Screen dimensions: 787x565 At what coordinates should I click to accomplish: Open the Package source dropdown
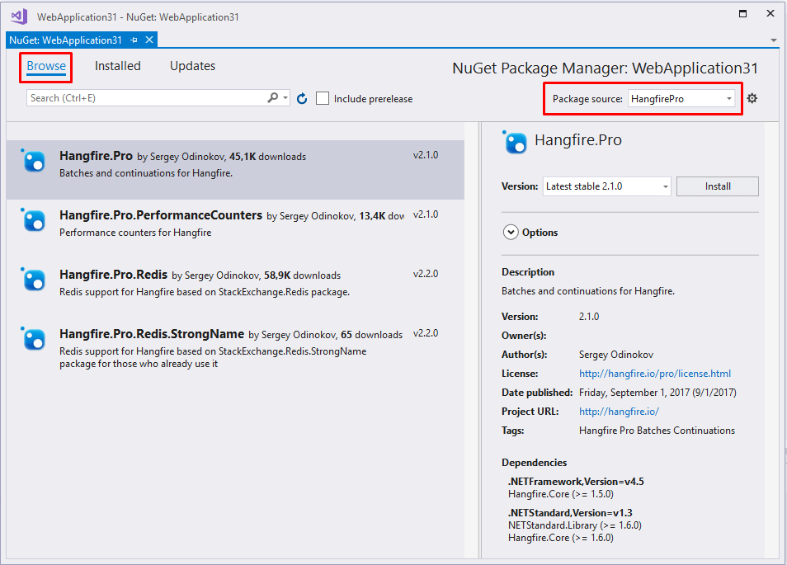[x=681, y=99]
